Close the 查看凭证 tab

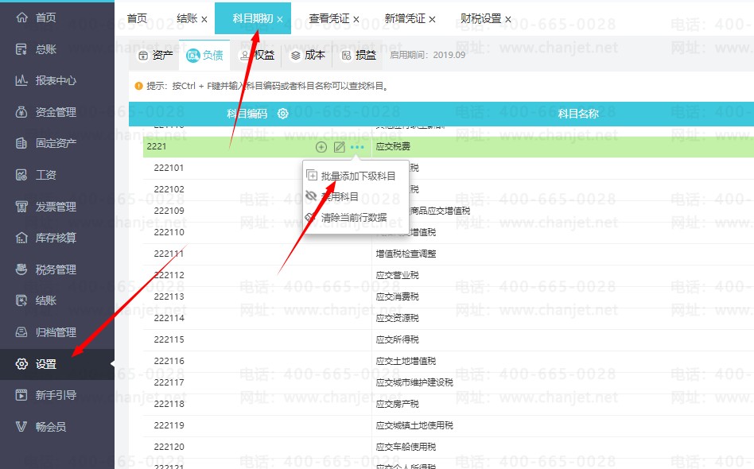pyautogui.click(x=356, y=20)
